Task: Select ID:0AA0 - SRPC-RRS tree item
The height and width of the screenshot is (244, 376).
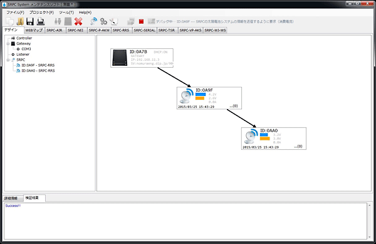Action: [38, 71]
